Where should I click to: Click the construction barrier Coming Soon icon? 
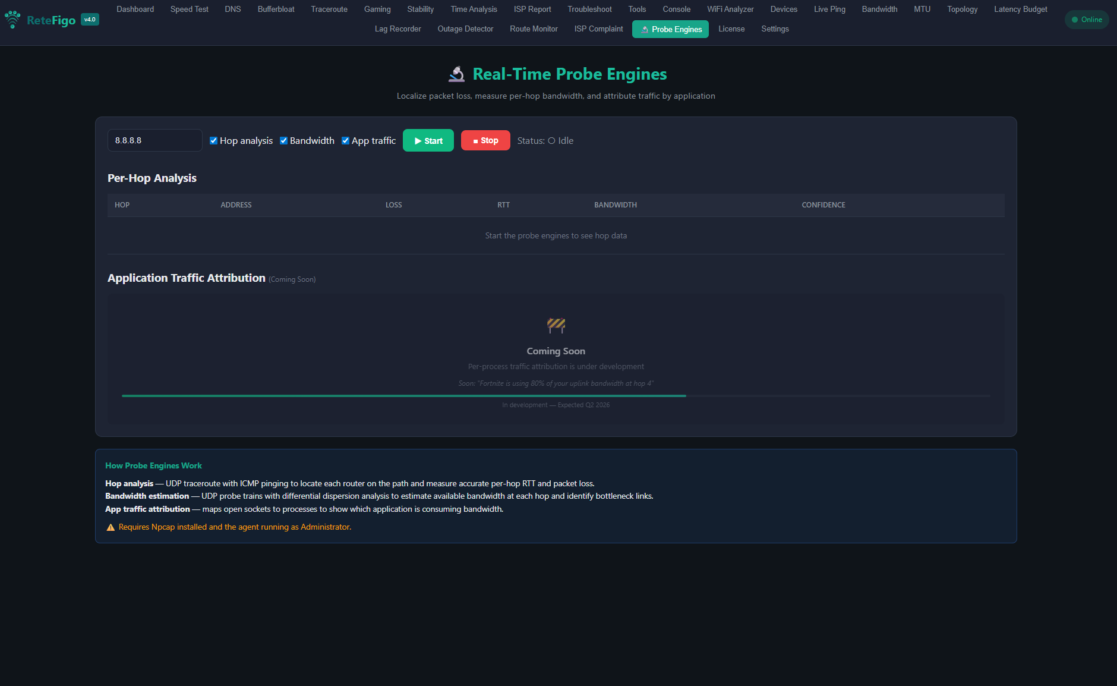click(556, 325)
